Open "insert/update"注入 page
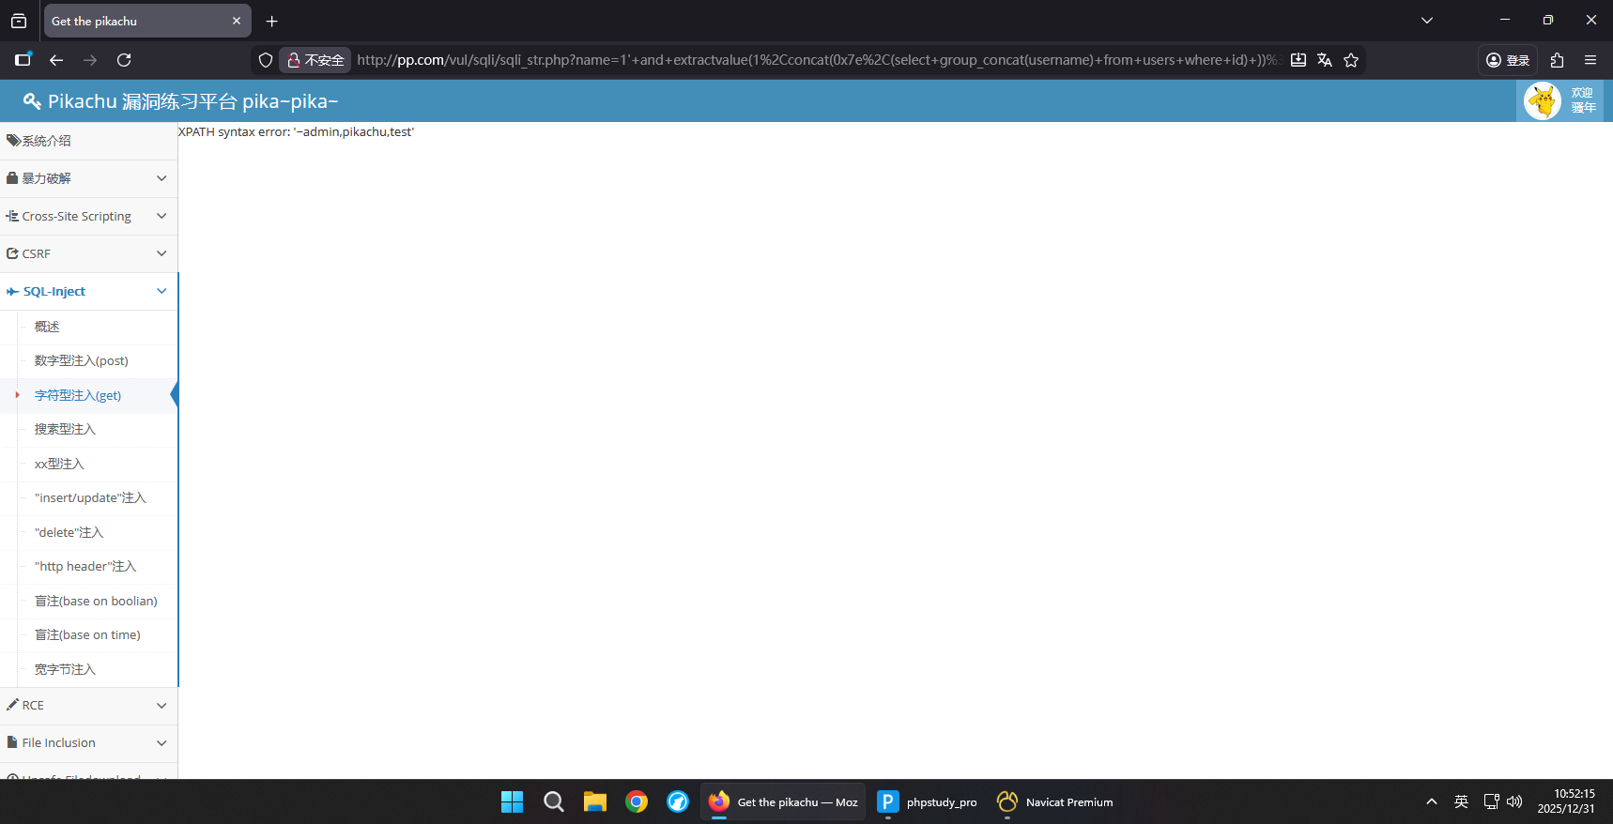 (90, 497)
